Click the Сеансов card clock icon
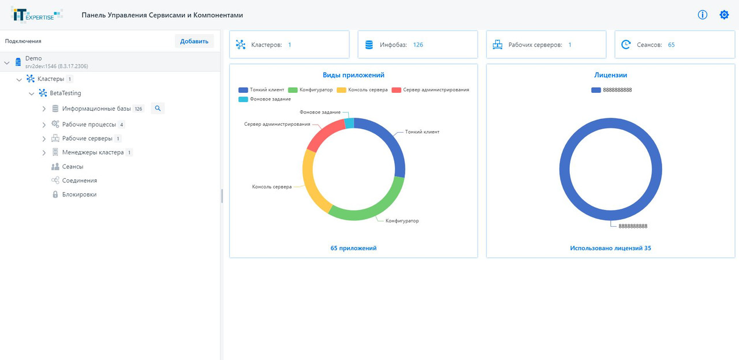 626,44
